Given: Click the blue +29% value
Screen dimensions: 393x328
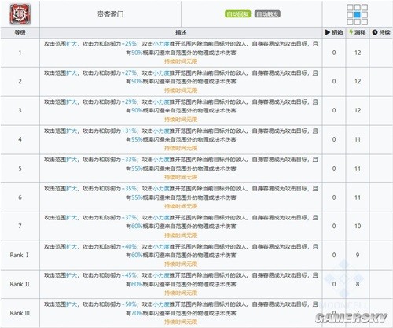Looking at the screenshot, I should coord(129,101).
